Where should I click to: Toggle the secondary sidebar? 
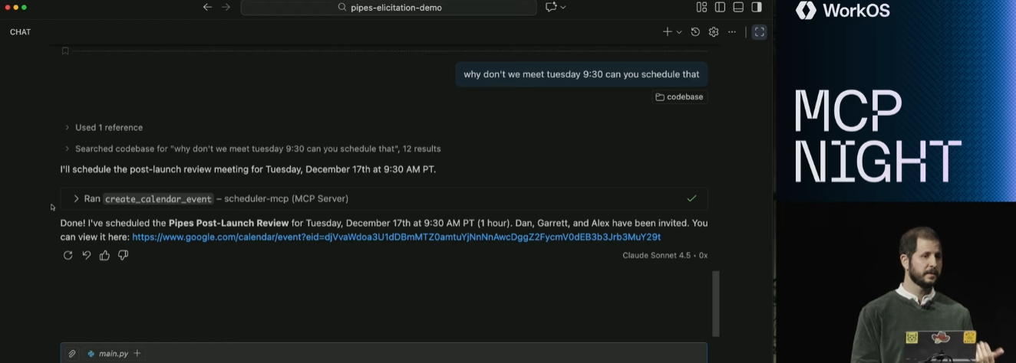(757, 7)
